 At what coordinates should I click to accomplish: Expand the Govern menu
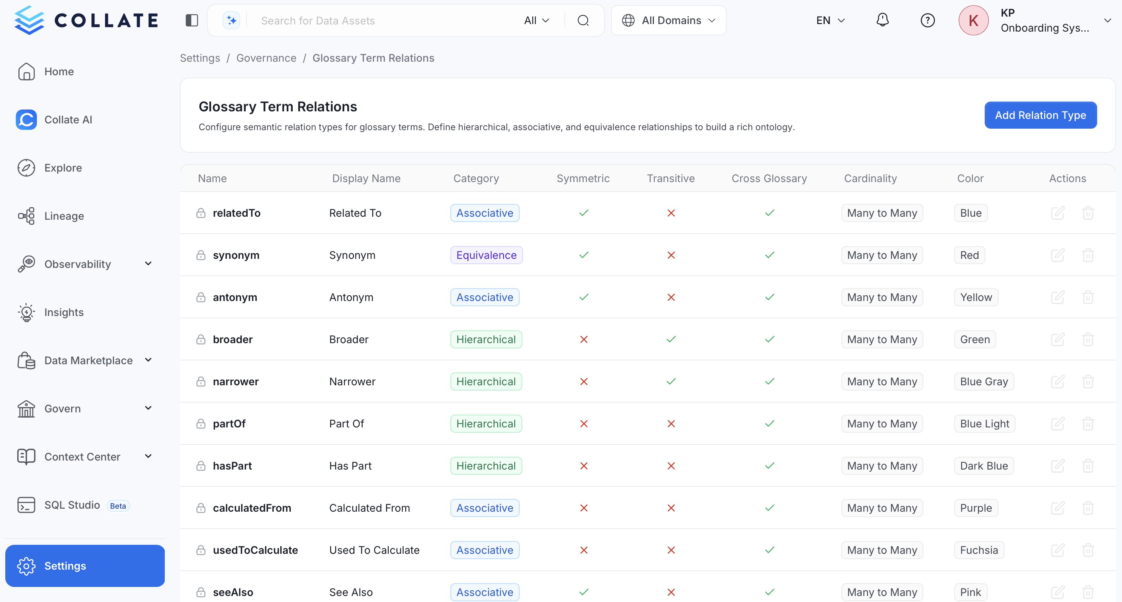(148, 408)
